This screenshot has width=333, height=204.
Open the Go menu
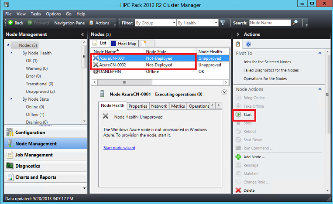(x=69, y=14)
